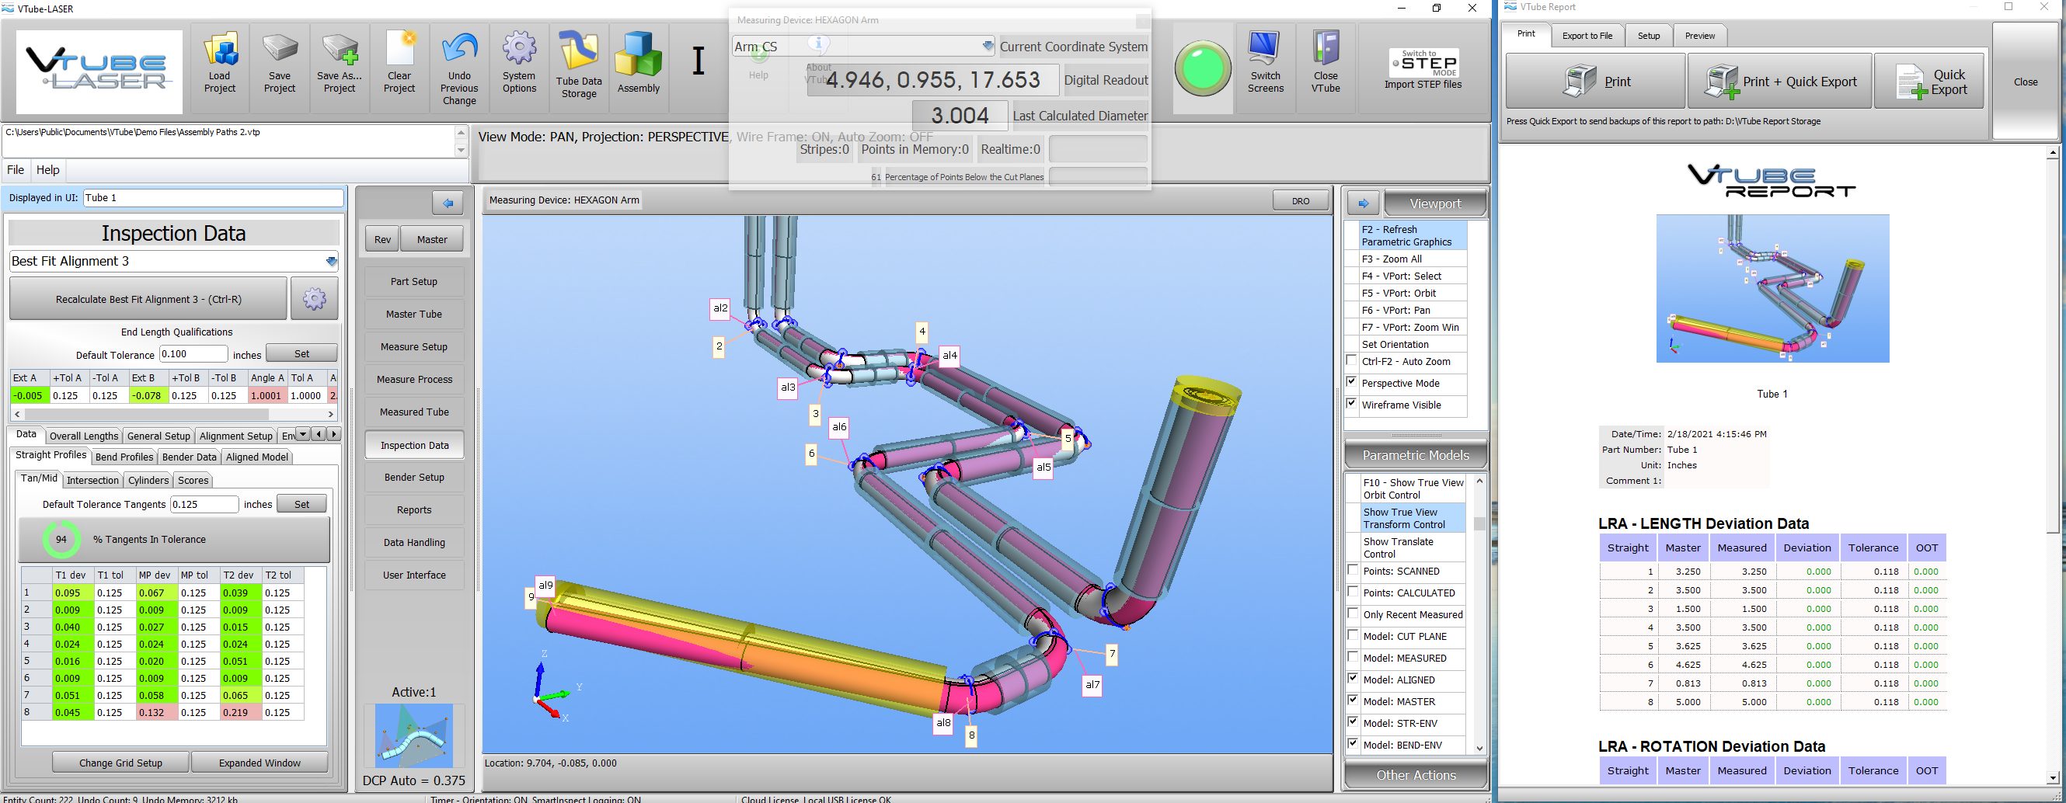Click the file path box down arrow
The width and height of the screenshot is (2066, 803).
462,150
